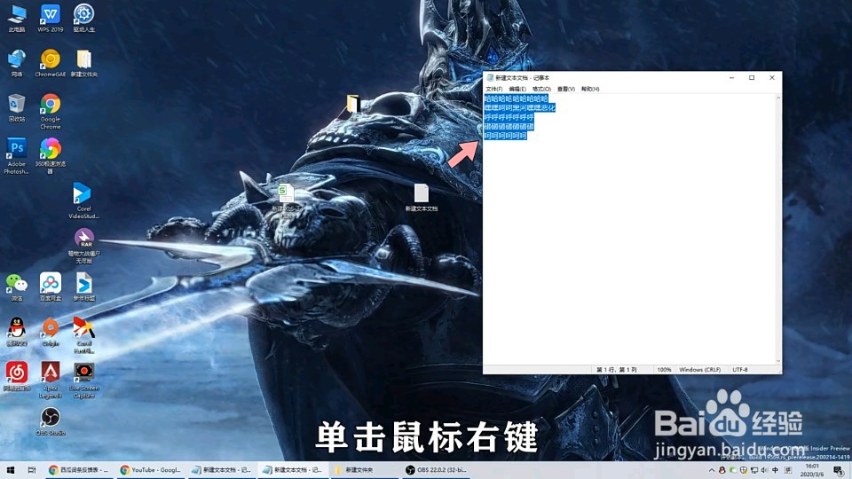
Task: Open Live Screen Capture shortcut
Action: pyautogui.click(x=83, y=381)
